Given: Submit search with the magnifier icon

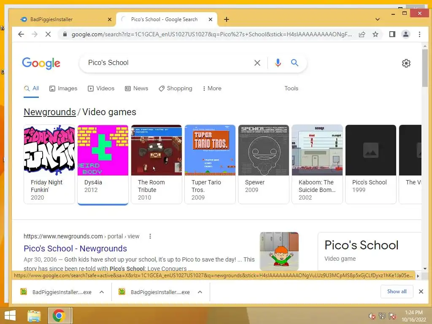Looking at the screenshot, I should click(x=294, y=63).
